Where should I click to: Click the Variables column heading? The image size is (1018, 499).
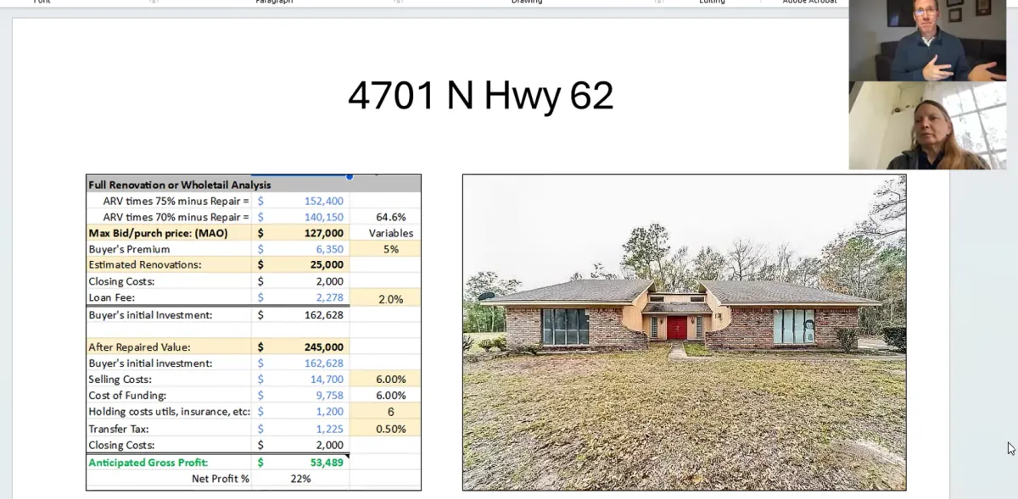pos(391,233)
